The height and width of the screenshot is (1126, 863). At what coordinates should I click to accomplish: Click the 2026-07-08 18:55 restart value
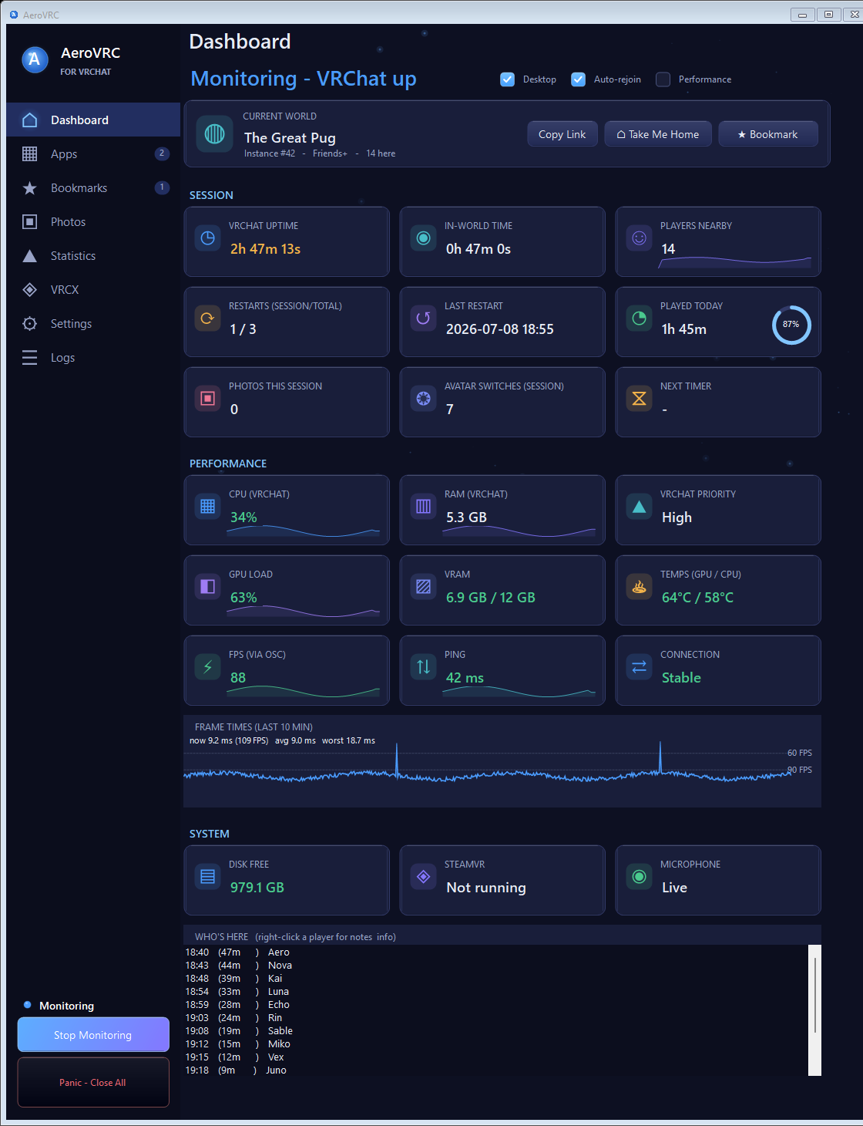tap(500, 329)
